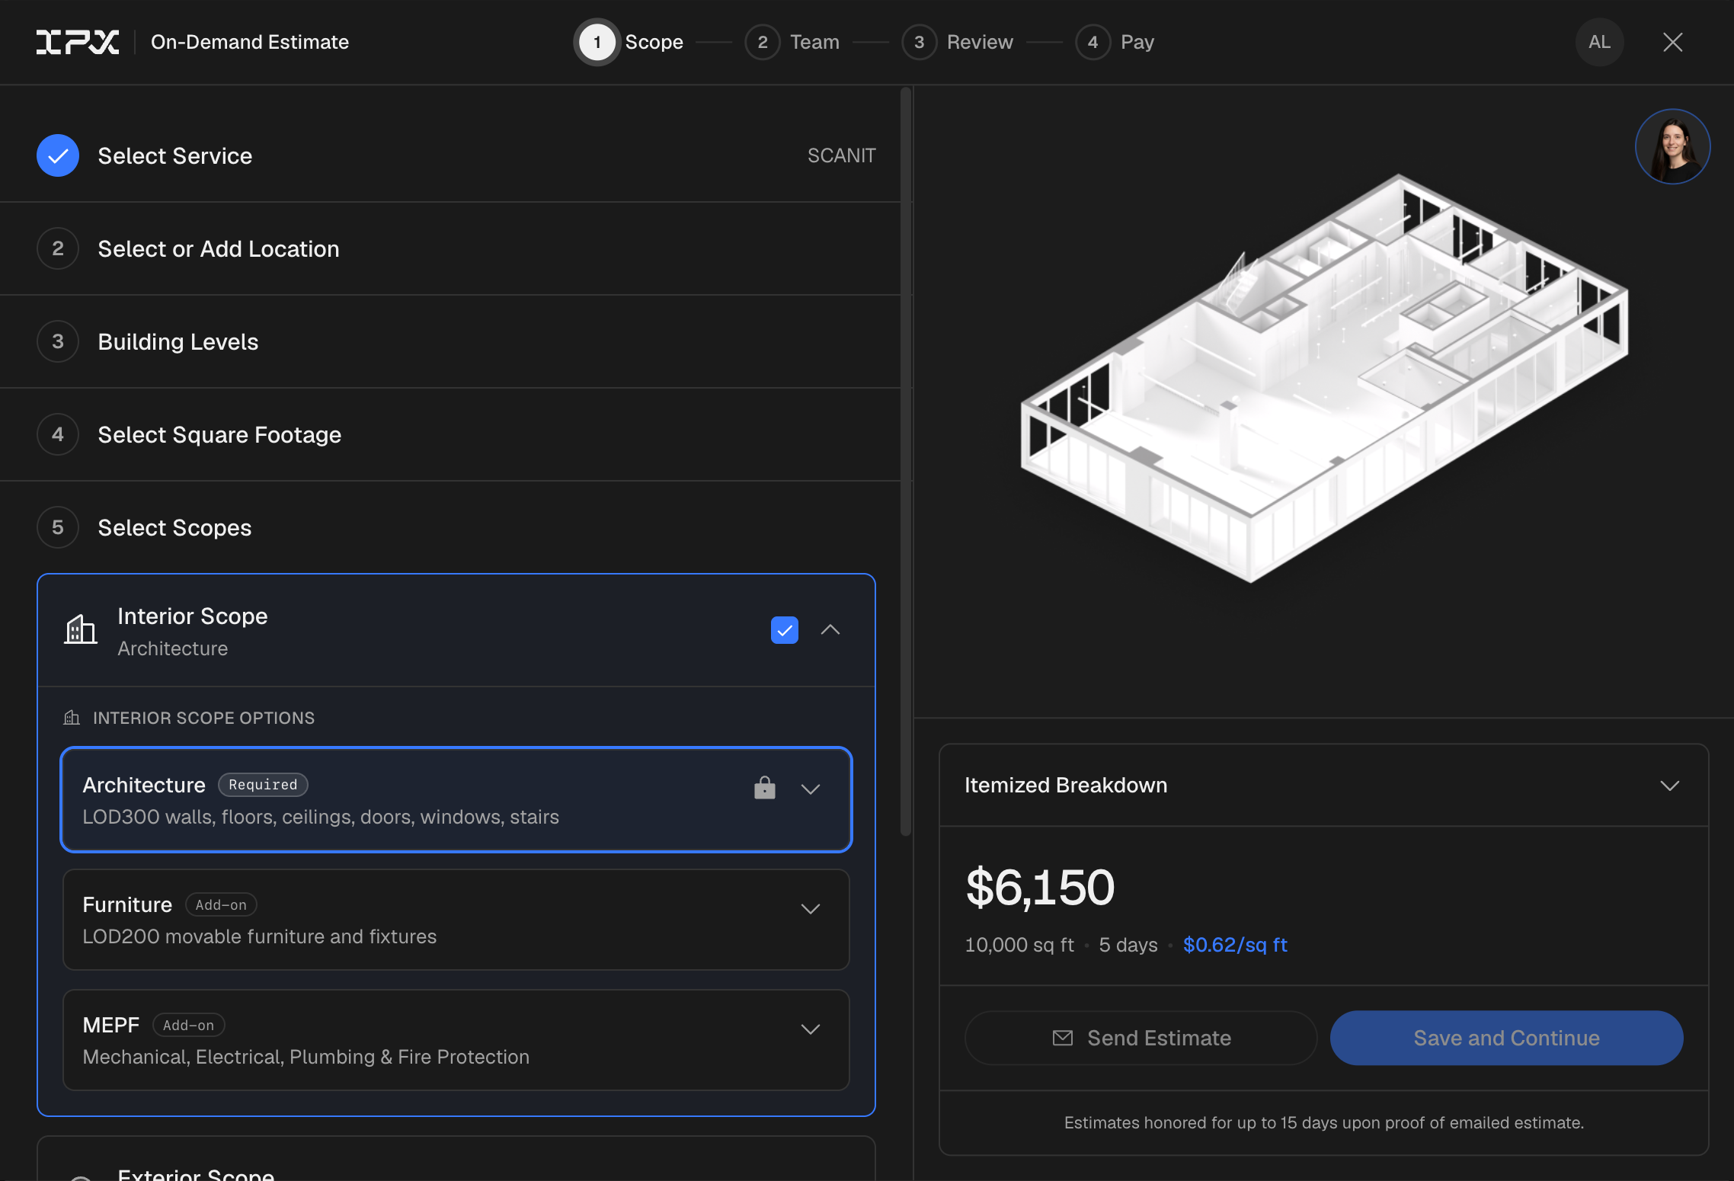Go to the Scope step
Screen dimensions: 1734x1181
point(630,42)
